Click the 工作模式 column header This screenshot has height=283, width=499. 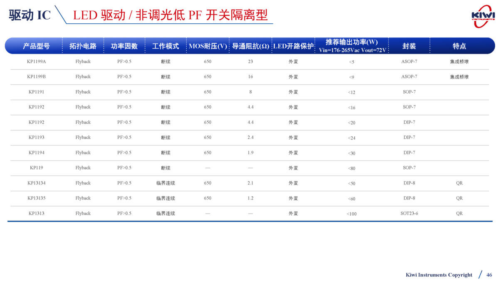[x=166, y=46]
